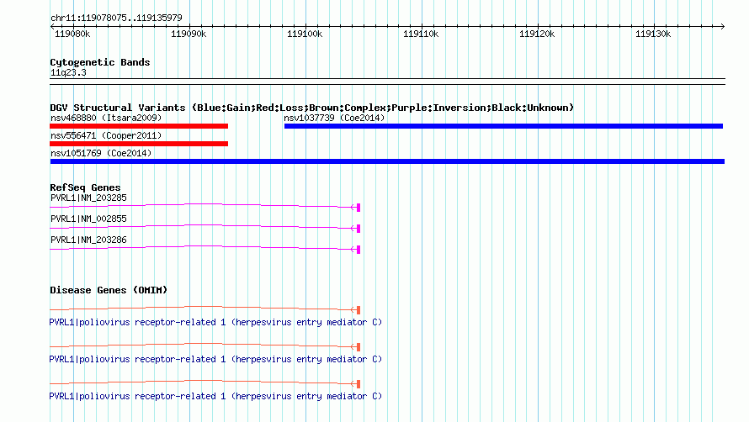
Task: Click the 119110k ruler tick label
Action: coord(421,34)
